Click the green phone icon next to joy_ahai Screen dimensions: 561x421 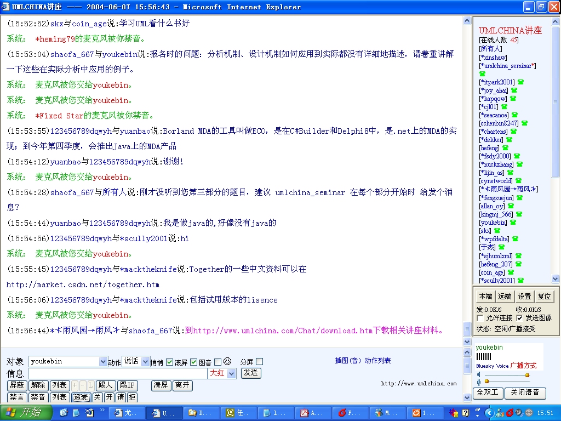514,90
